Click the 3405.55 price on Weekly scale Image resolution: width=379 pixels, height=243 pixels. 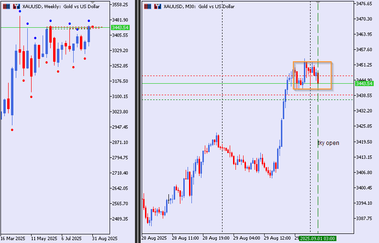tap(120, 35)
